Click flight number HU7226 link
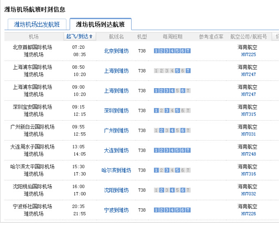Screen dimensions: 279x225 point(249,213)
